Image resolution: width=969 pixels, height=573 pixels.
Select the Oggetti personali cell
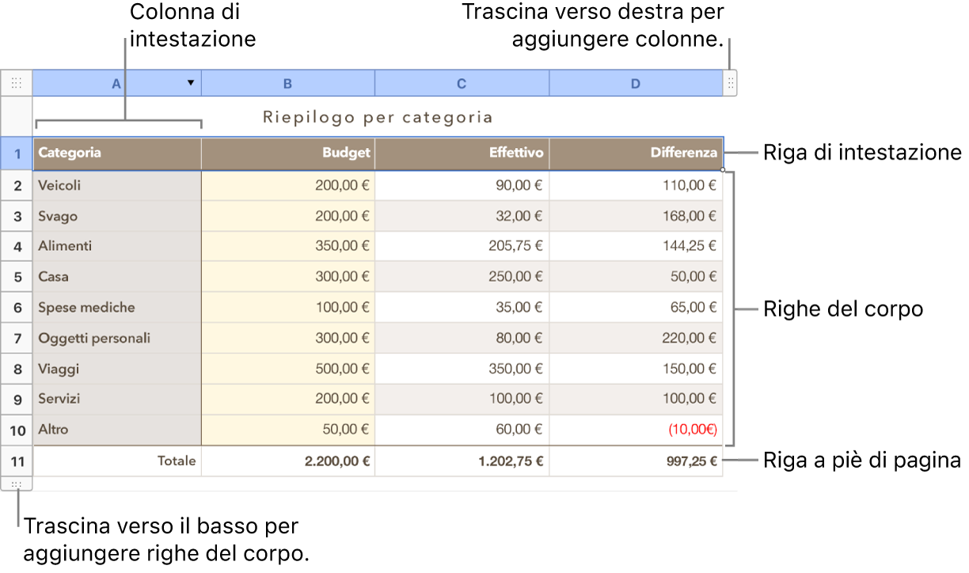(x=117, y=339)
